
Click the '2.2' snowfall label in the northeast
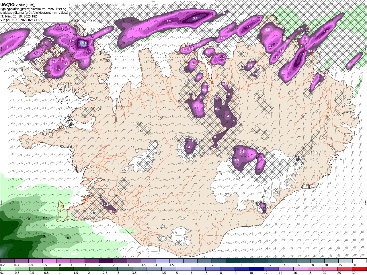click(325, 31)
